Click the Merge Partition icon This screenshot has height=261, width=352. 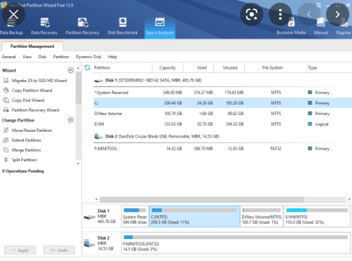[x=6, y=150]
